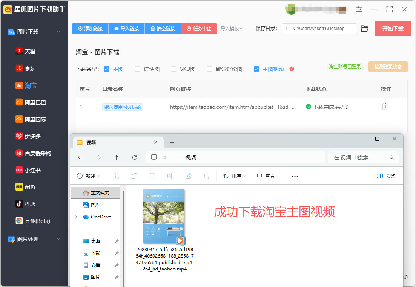Open the 其他(Beta) download section
416x287 pixels.
[x=33, y=221]
